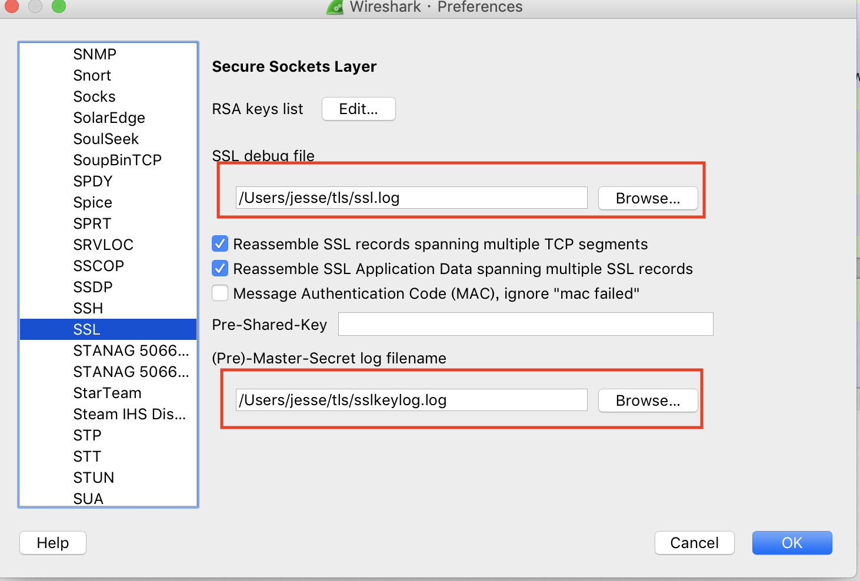Toggle Reassemble SSL Application Data checkbox
This screenshot has height=581, width=860.
[220, 268]
